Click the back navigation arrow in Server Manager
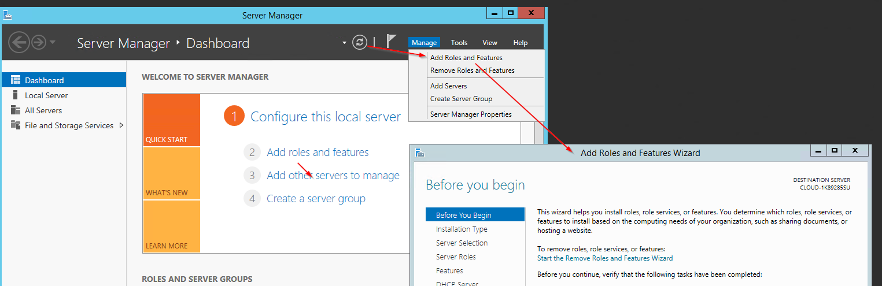 point(19,42)
